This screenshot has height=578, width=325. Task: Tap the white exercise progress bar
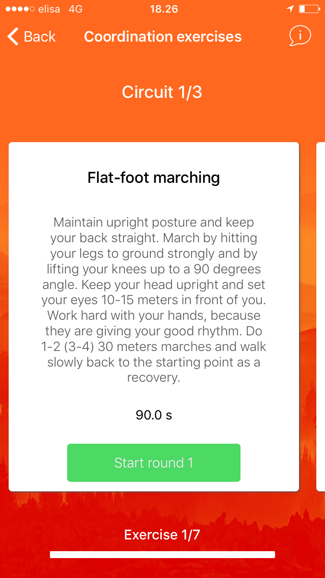tap(162, 555)
